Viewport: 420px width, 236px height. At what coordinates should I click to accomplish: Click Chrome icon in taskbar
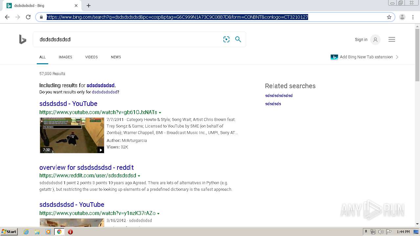59,232
